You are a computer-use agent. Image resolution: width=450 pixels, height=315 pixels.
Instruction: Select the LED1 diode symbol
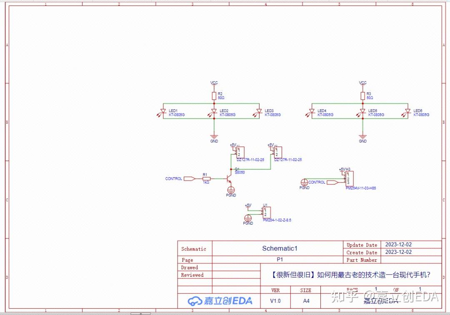162,112
